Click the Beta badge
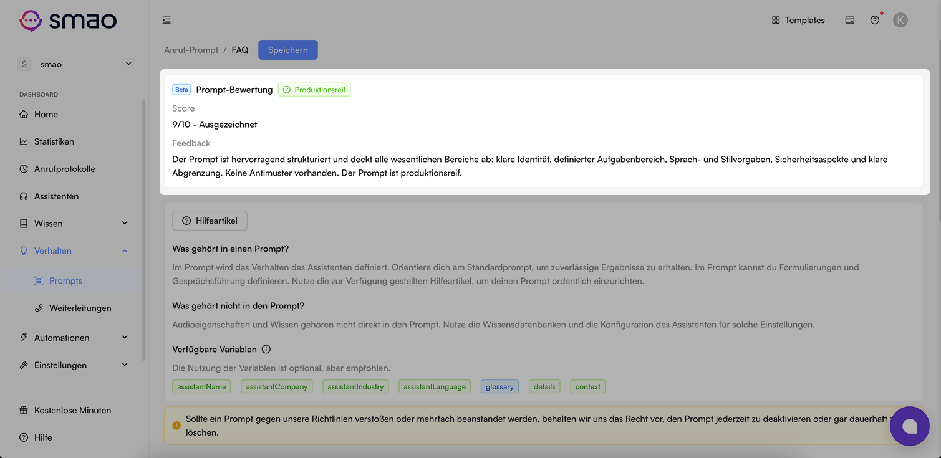This screenshot has width=941, height=458. click(181, 90)
